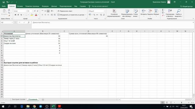This screenshot has width=195, height=109.
Task: Toggle Wrap Text (Переносить текст)
Action: (x=65, y=11)
